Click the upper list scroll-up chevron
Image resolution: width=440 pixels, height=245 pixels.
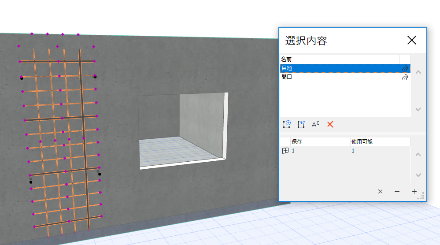click(418, 72)
